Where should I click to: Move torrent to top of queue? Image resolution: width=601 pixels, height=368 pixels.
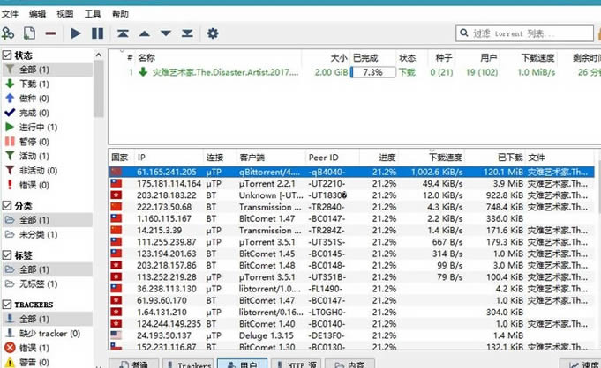click(x=123, y=33)
